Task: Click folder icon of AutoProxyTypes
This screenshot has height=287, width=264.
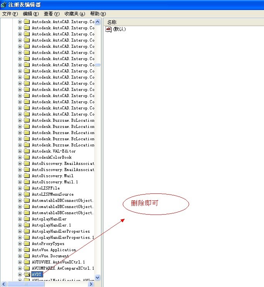Action: click(27, 243)
